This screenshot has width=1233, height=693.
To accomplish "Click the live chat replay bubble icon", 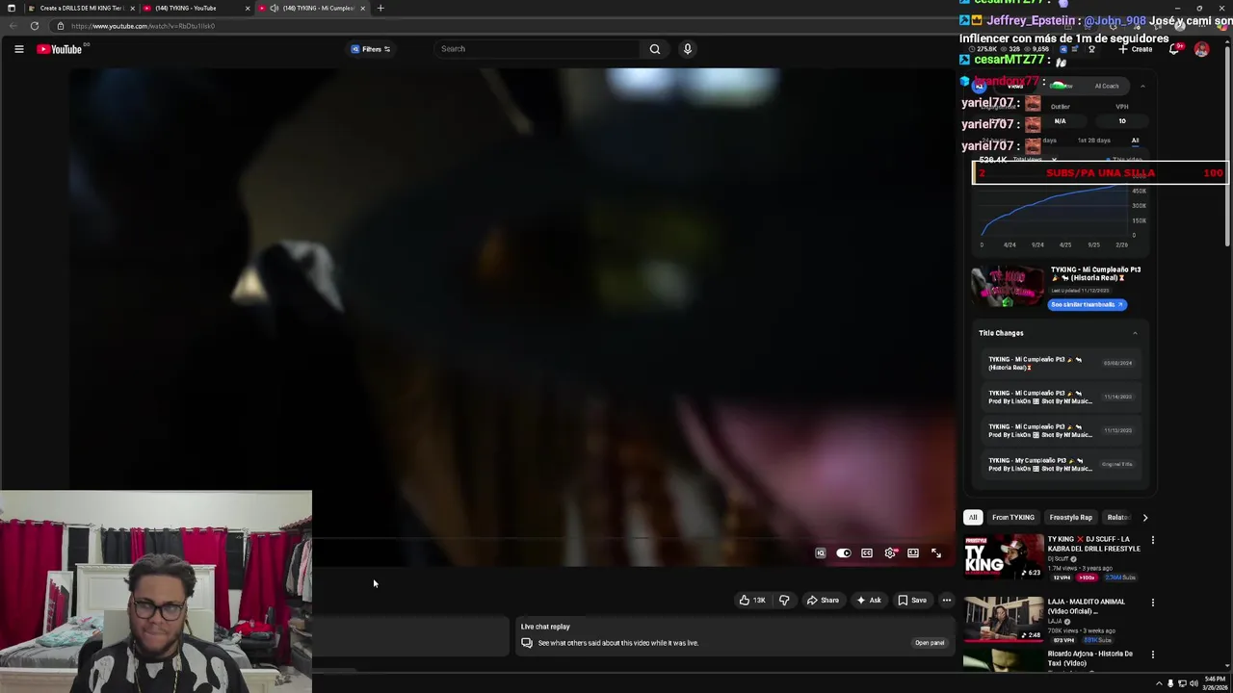I will (527, 643).
